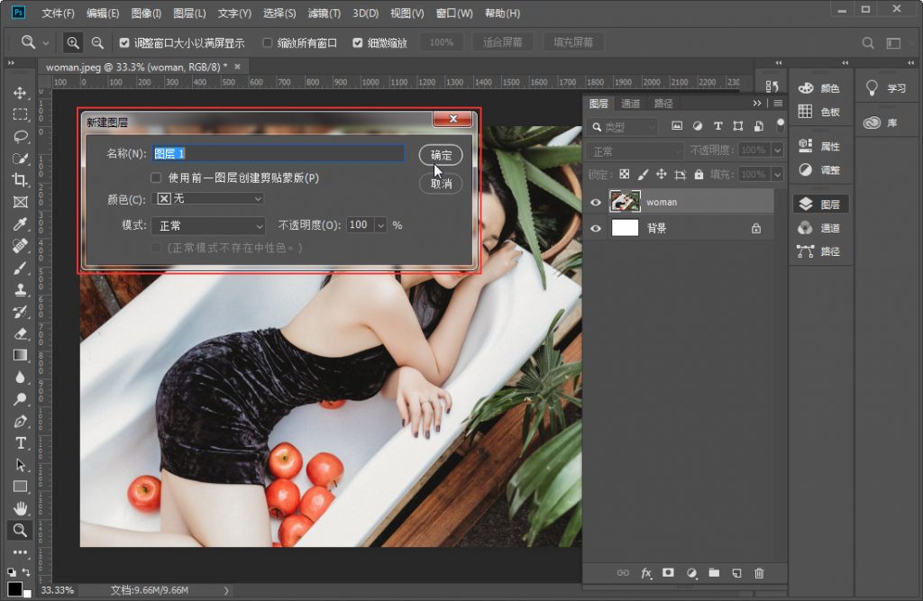Click the add layer style fx icon
Image resolution: width=923 pixels, height=601 pixels.
click(645, 573)
